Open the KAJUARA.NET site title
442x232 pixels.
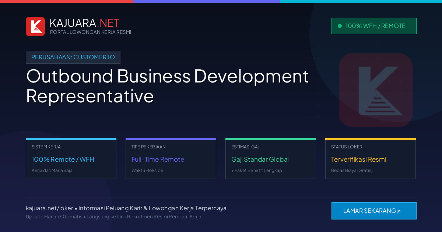(x=84, y=23)
